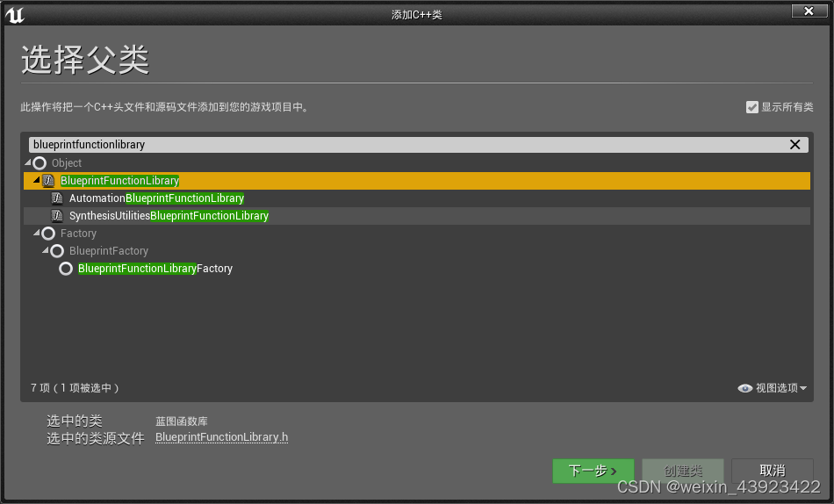Screen dimensions: 834x504
Task: Select the Object row label
Action: tap(67, 162)
